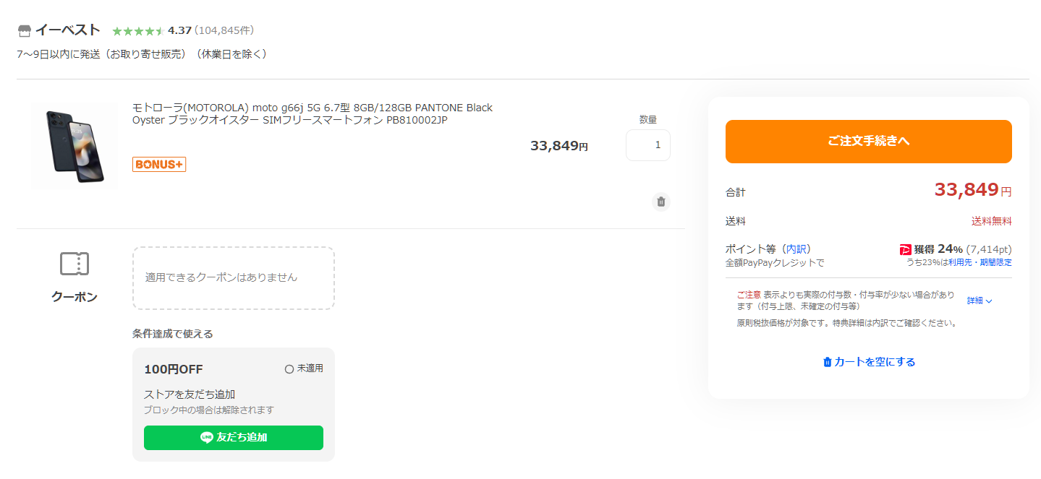The width and height of the screenshot is (1041, 479).
Task: Click the 獲得 24% points text
Action: [938, 249]
